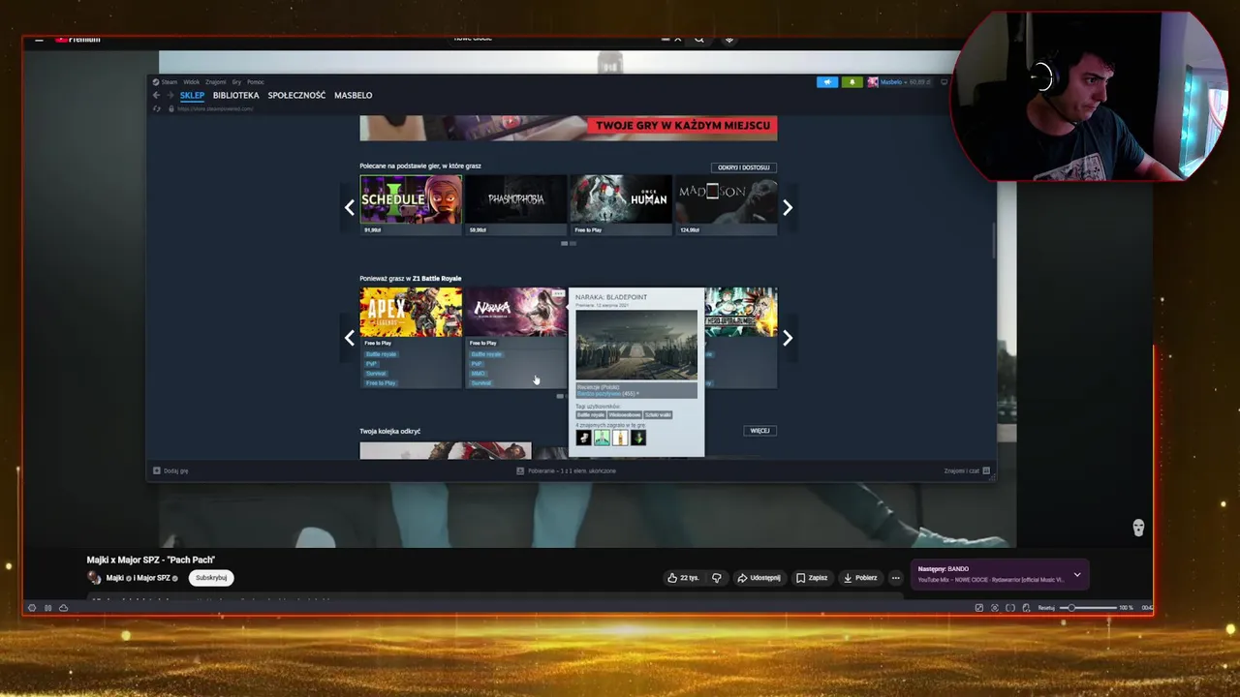Open the Widok menu
This screenshot has height=697, width=1240.
(x=192, y=82)
